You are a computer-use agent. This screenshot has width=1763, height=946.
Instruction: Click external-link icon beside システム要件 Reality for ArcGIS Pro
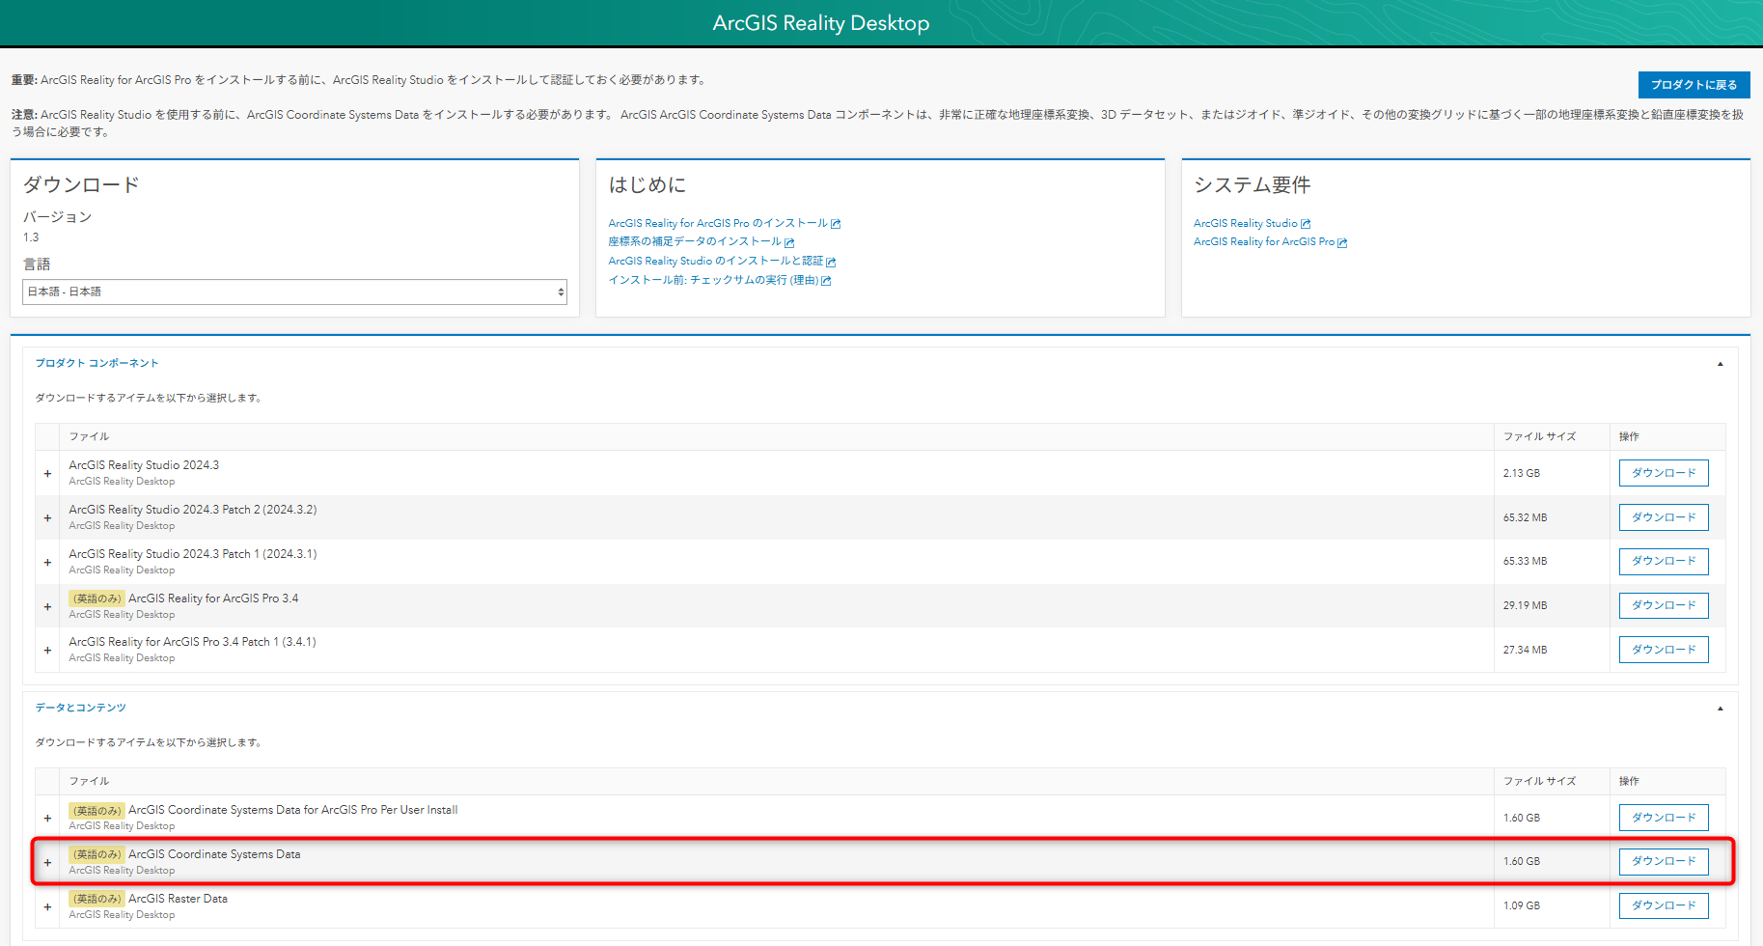tap(1342, 243)
